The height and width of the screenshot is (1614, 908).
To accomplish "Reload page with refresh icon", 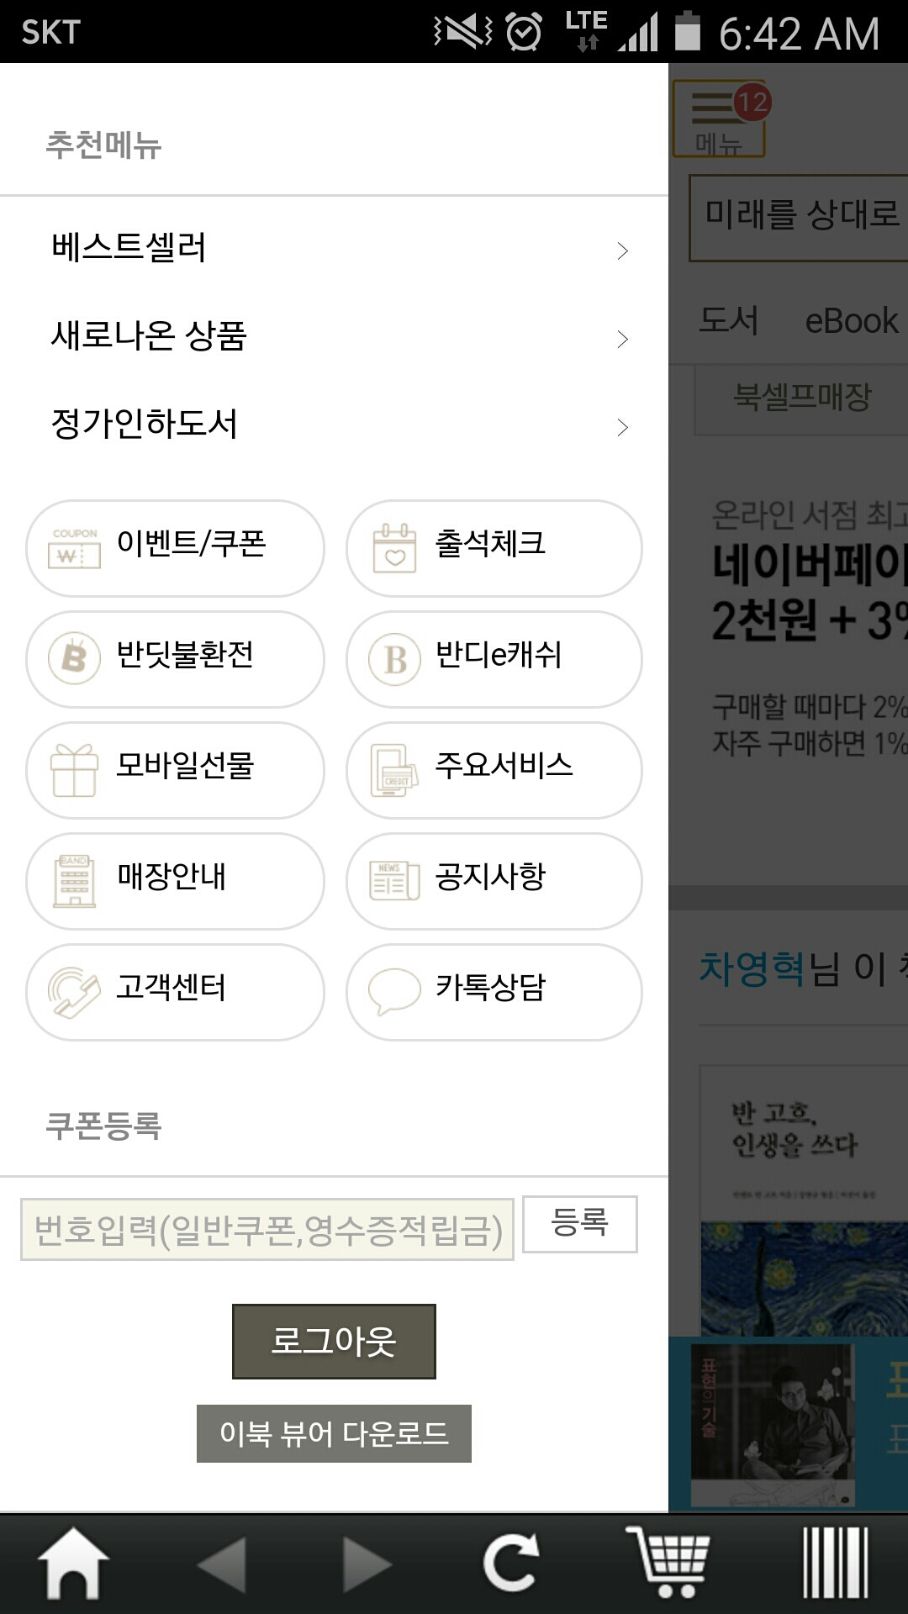I will tap(511, 1564).
